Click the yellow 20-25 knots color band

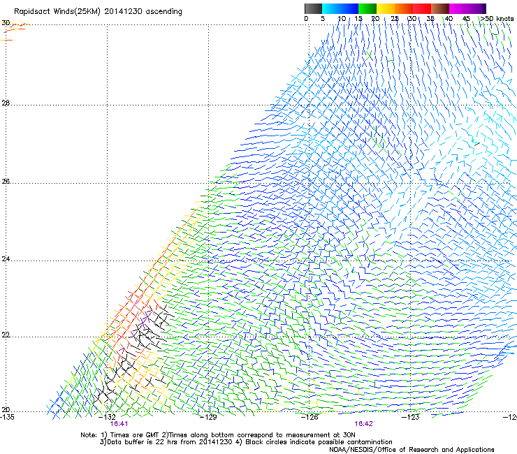tap(386, 8)
